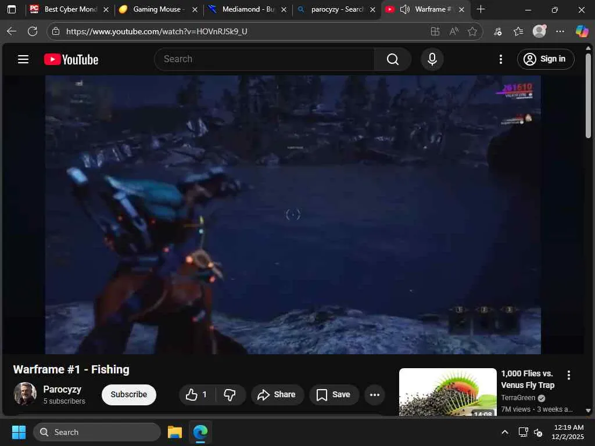View site information lock icon
Image resolution: width=595 pixels, height=446 pixels.
point(56,31)
